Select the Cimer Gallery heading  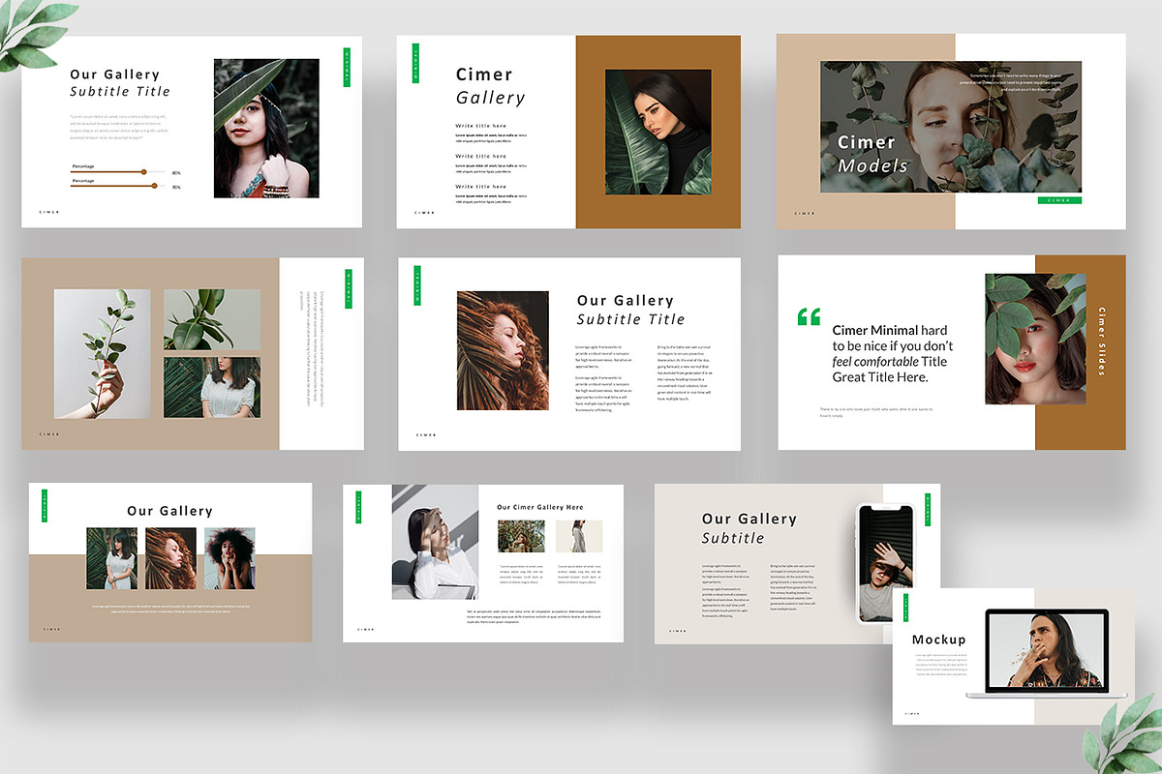click(x=491, y=86)
